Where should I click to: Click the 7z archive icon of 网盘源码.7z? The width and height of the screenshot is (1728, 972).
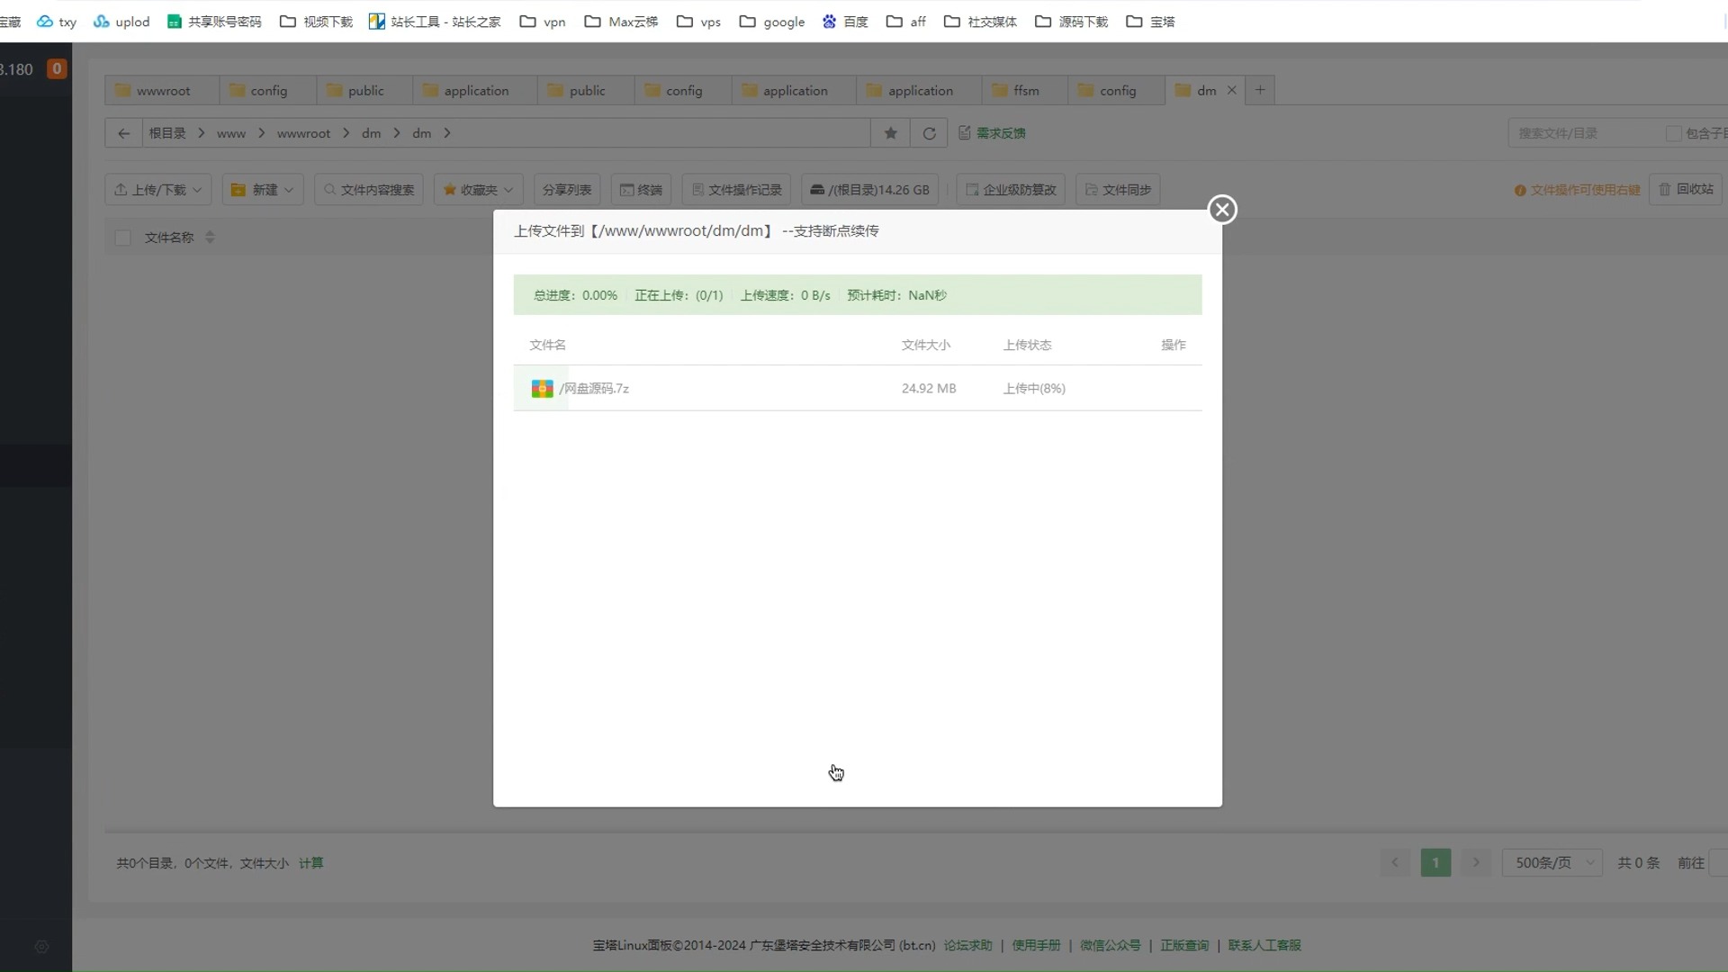point(542,389)
